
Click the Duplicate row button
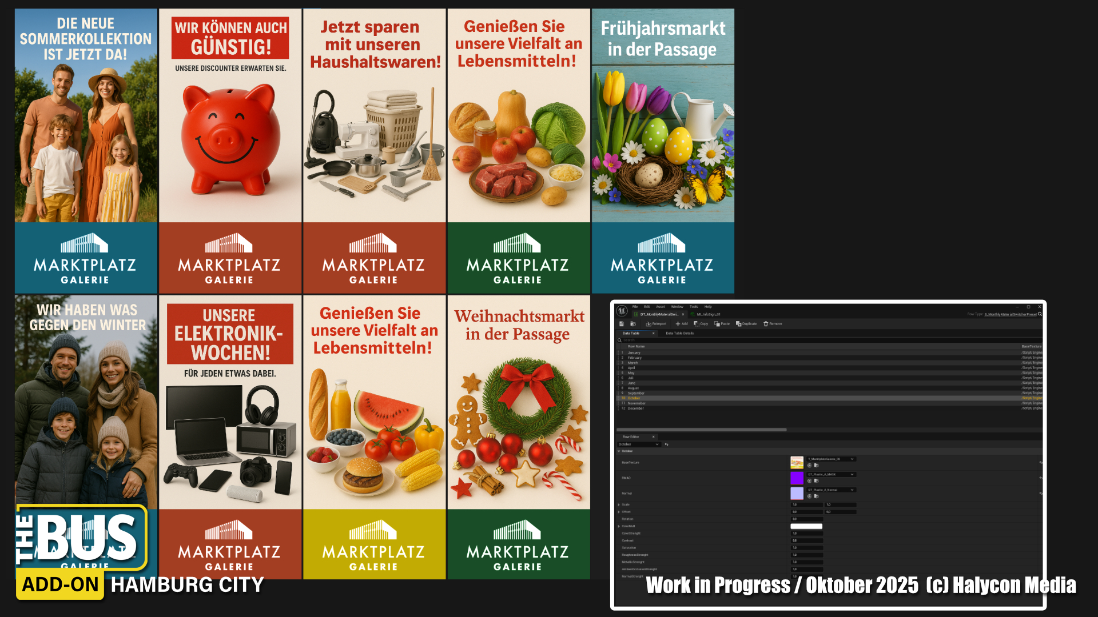click(746, 324)
